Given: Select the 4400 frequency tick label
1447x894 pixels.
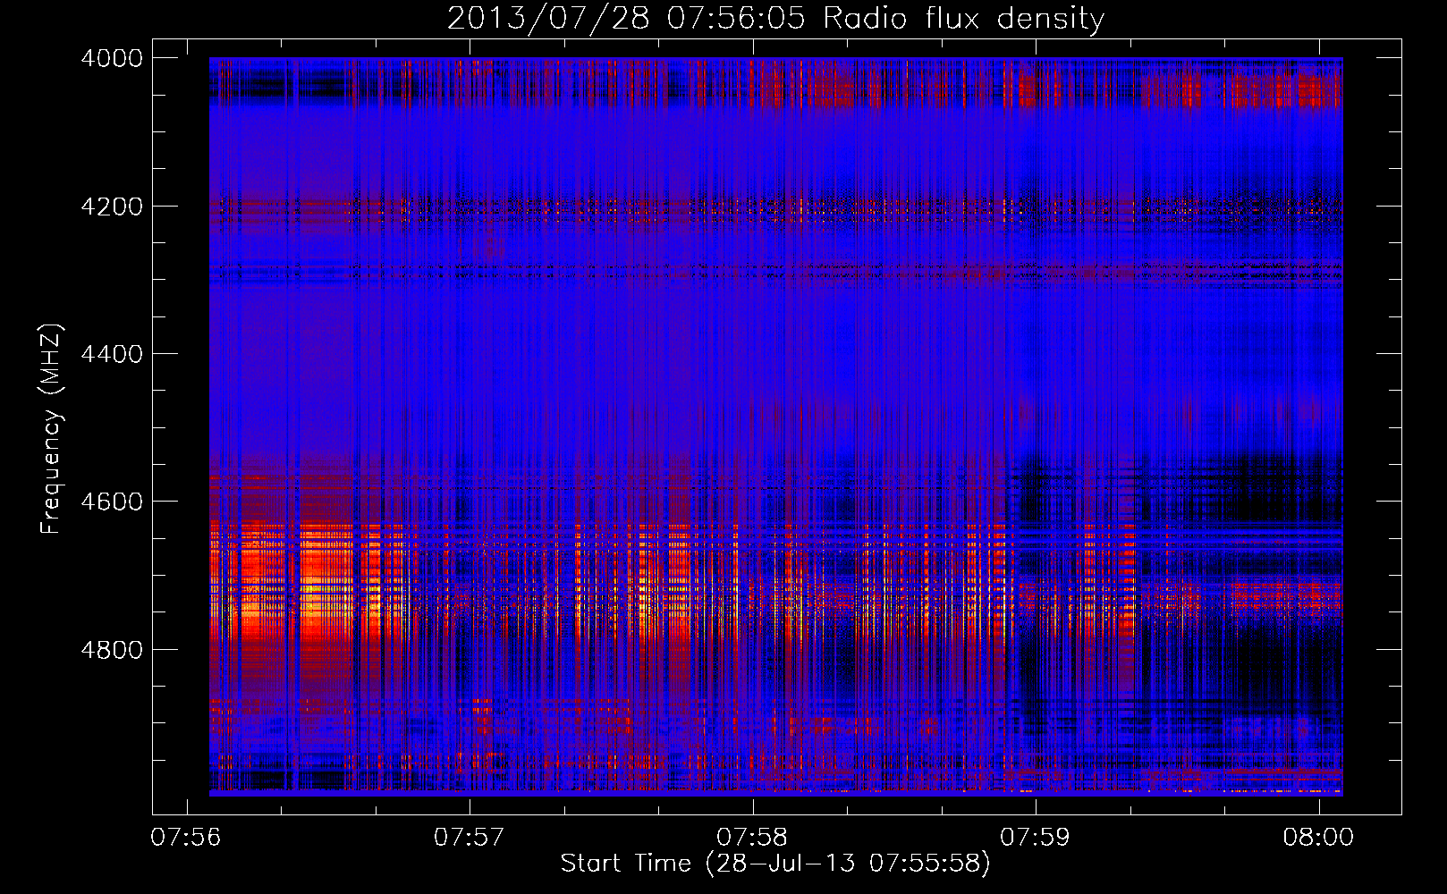Looking at the screenshot, I should click(112, 354).
